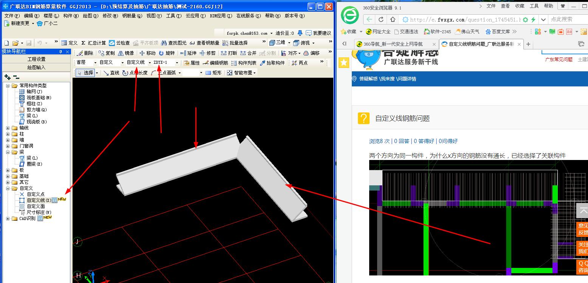The image size is (588, 283).
Task: Select the 打断 break tool
Action: (229, 53)
